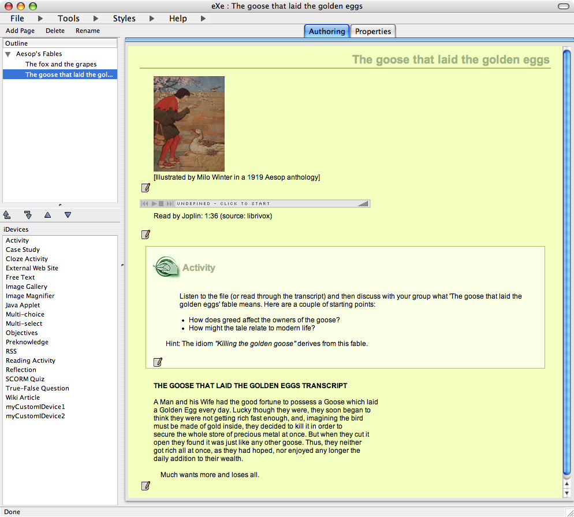Move the selected outline page down
574x517 pixels.
68,215
